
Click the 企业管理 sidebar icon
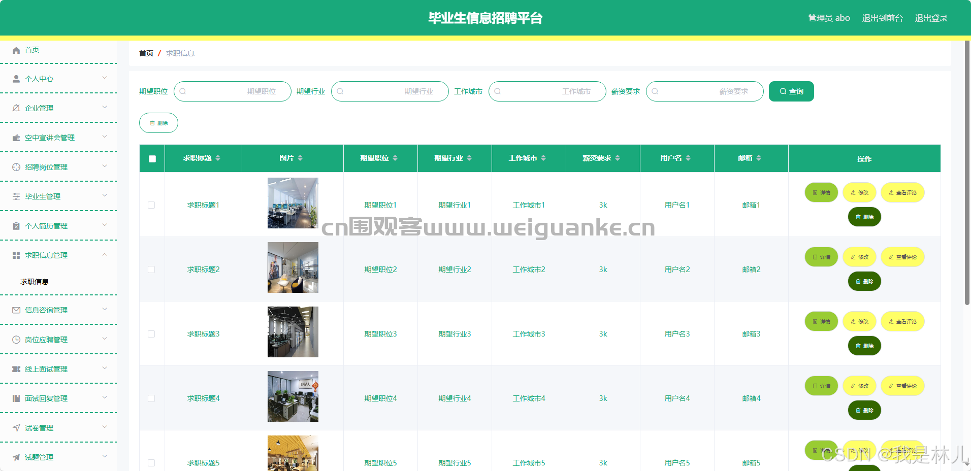coord(16,108)
